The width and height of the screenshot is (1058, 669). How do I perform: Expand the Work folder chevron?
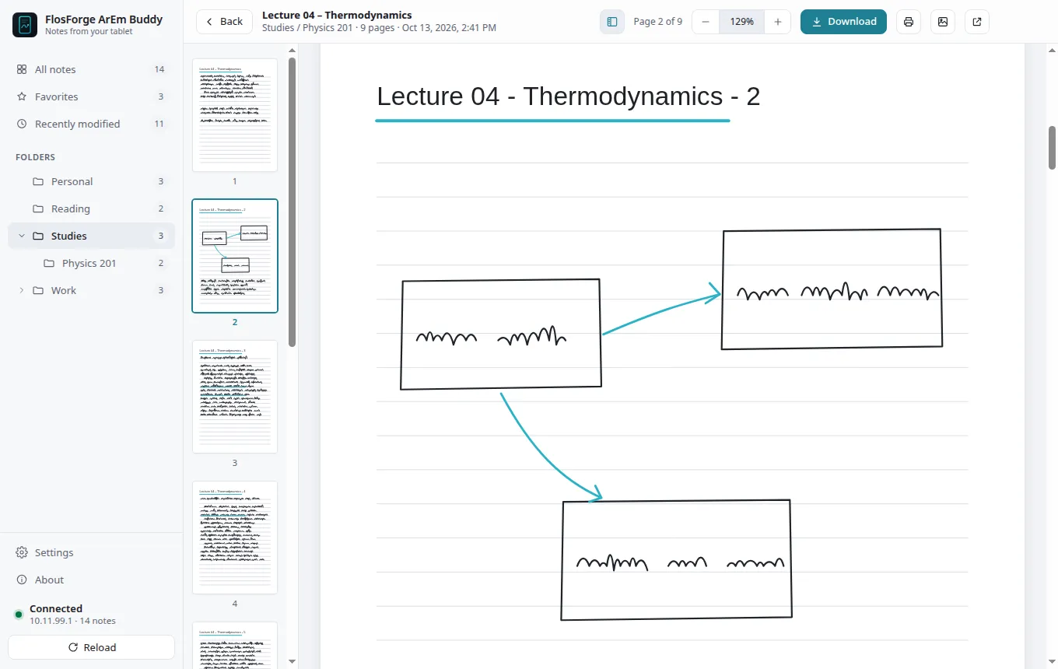22,290
